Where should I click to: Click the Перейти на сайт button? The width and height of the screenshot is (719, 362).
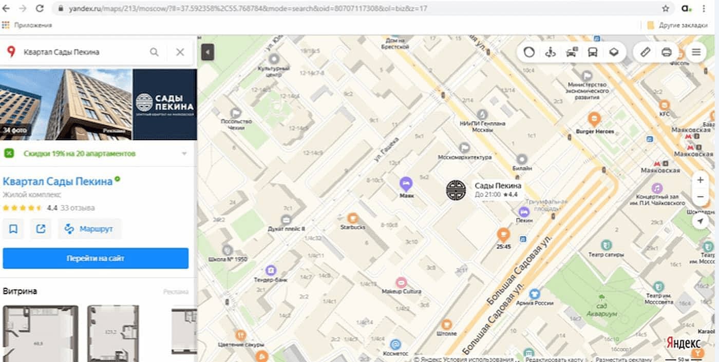[96, 258]
